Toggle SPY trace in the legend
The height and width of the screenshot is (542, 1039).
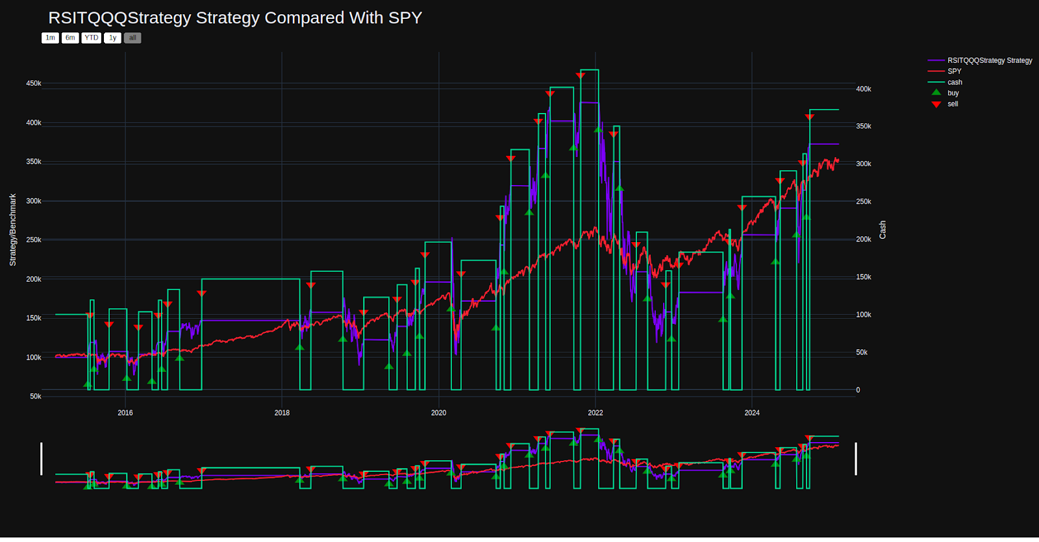(945, 71)
